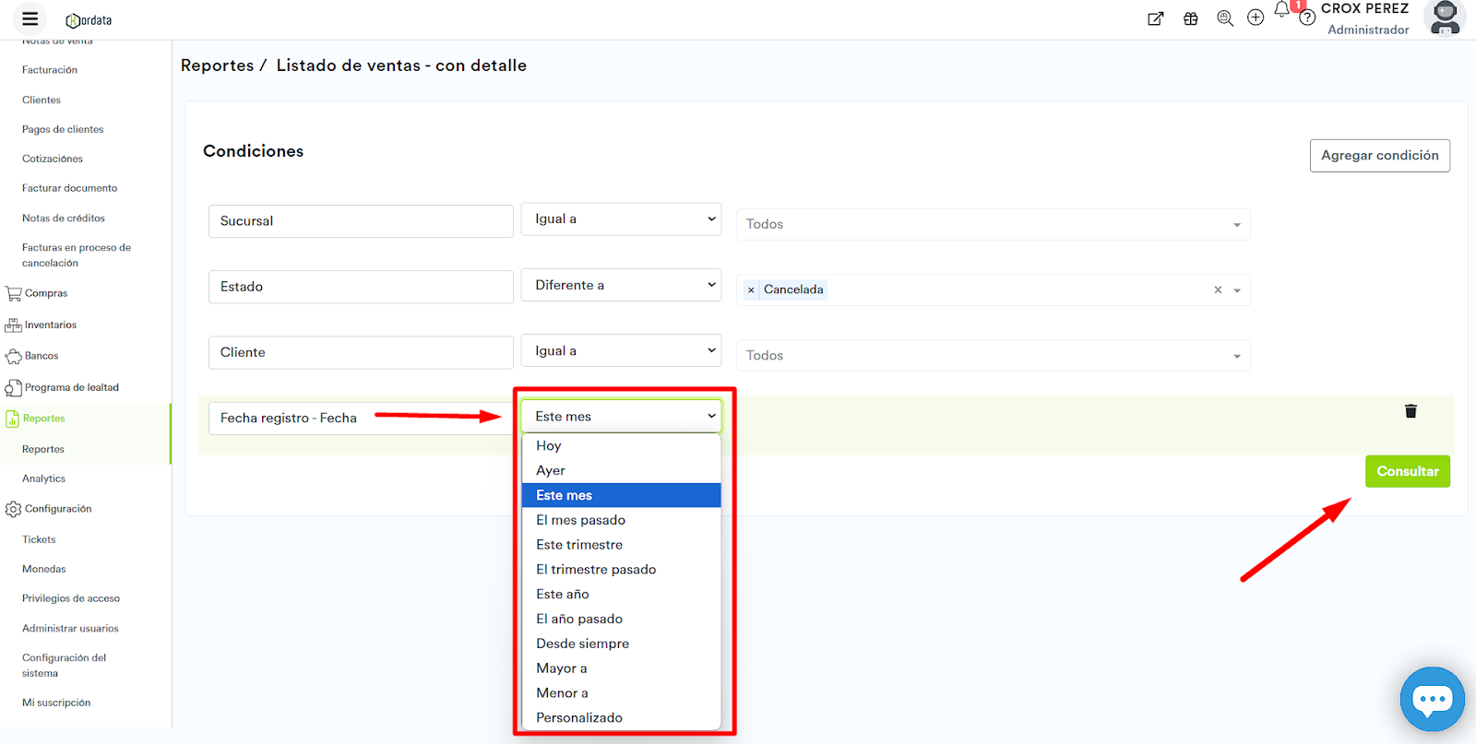Delete the Fecha registro condition with trash icon
Viewport: 1476px width, 744px height.
(x=1411, y=411)
